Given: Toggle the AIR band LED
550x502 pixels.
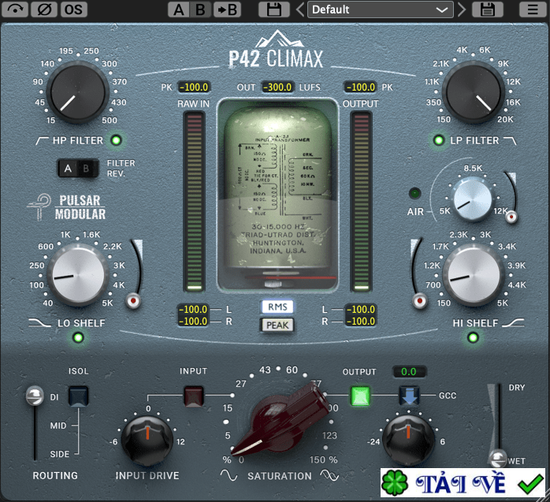Looking at the screenshot, I should click(x=415, y=193).
